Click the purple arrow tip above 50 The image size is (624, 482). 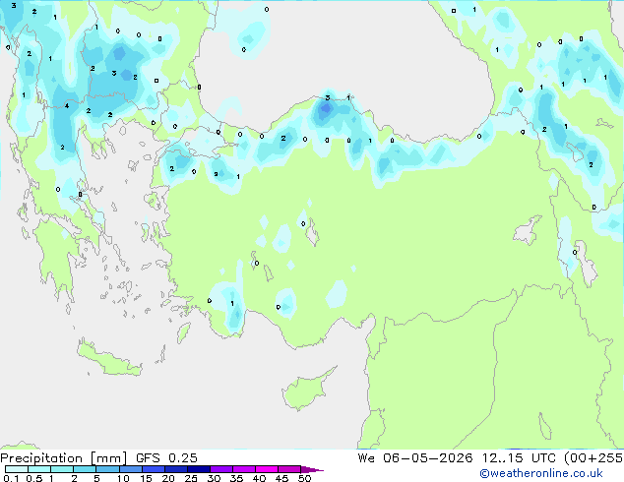point(312,470)
